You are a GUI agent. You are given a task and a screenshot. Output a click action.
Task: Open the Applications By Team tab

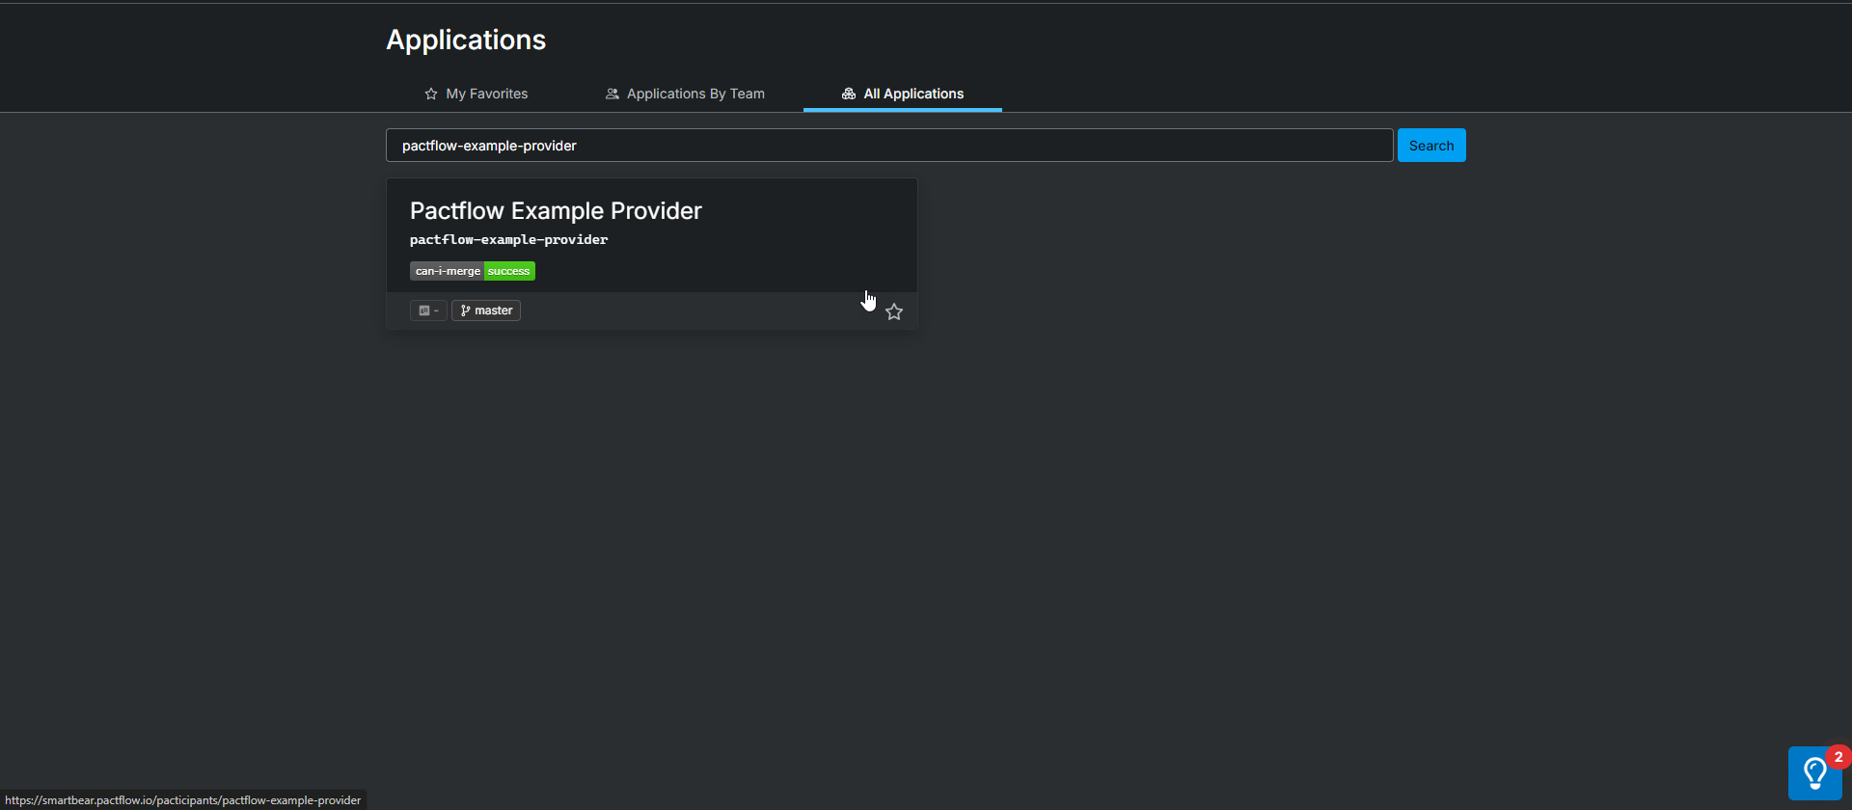click(694, 94)
